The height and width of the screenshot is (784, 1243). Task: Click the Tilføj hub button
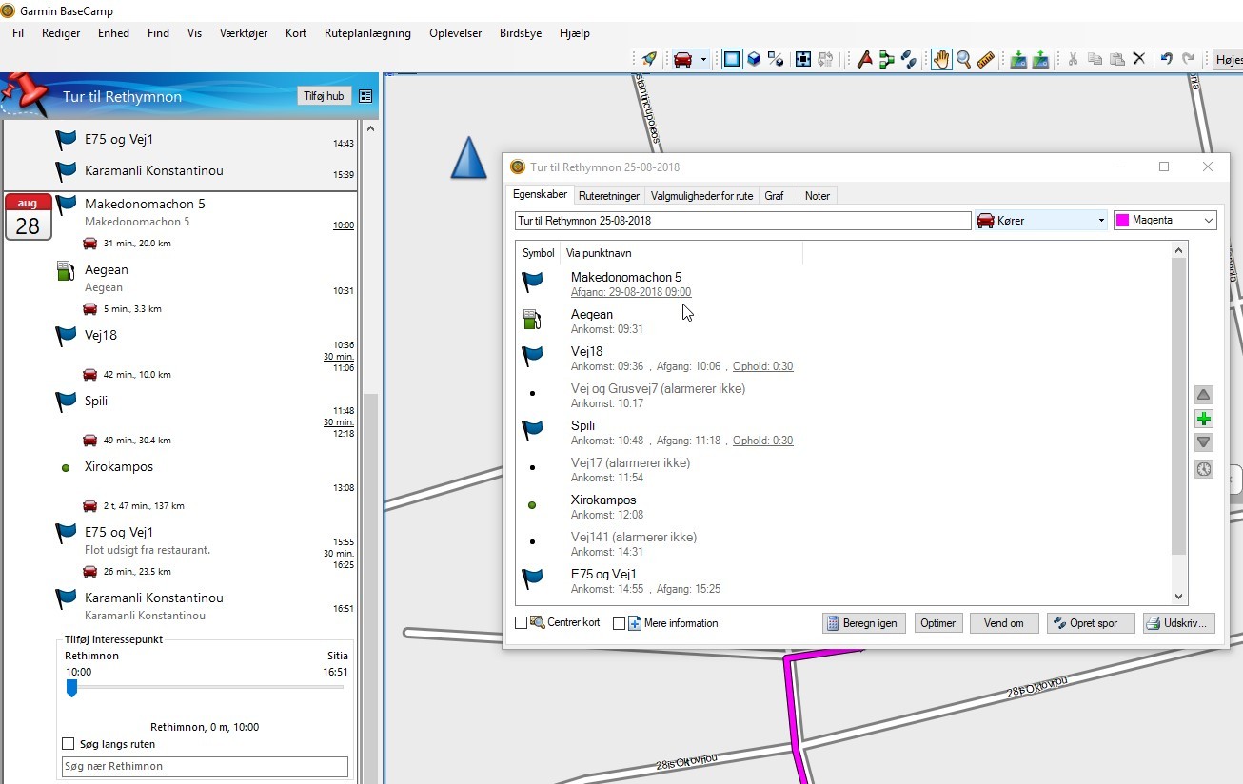click(324, 96)
